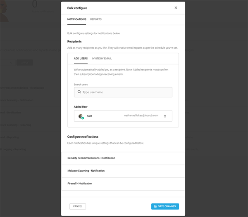Click the Save Changes button
This screenshot has width=248, height=217.
click(165, 206)
